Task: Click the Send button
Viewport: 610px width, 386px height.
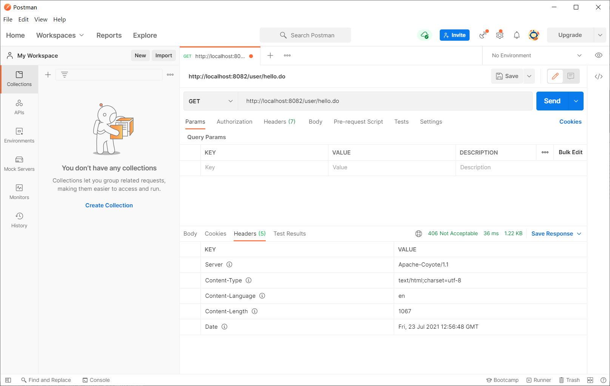Action: point(552,101)
